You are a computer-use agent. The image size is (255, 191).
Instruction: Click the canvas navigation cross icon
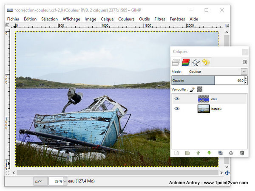tap(227, 173)
